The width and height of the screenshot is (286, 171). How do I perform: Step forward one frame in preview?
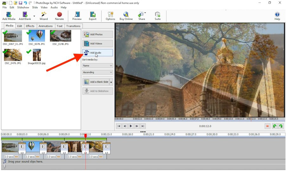(x=137, y=126)
